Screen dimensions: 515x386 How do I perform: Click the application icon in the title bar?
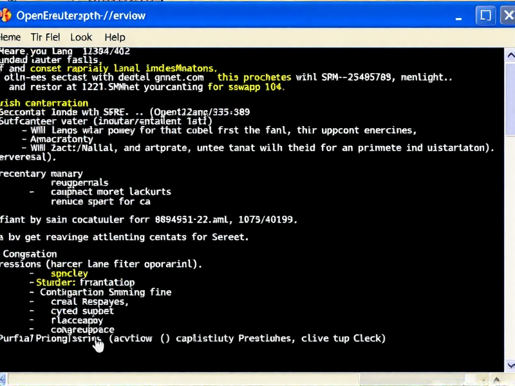6,15
